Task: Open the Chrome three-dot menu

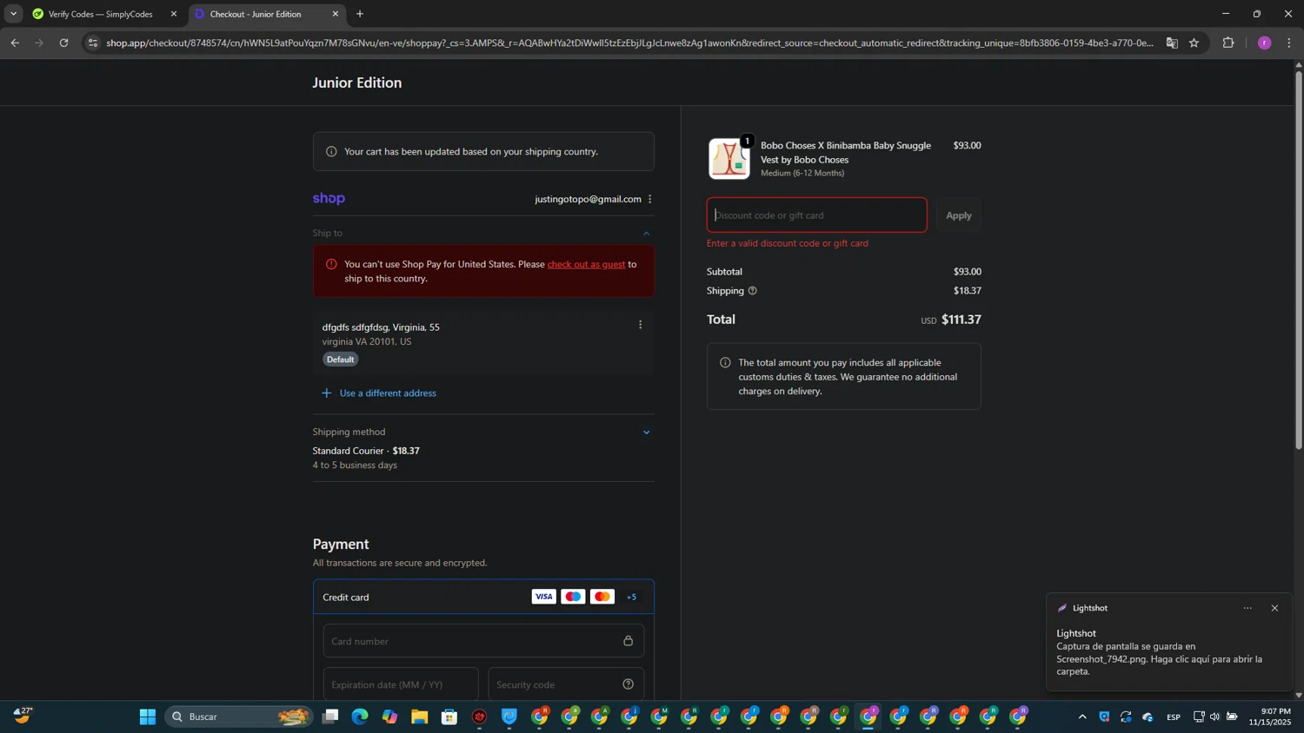Action: (x=1289, y=43)
